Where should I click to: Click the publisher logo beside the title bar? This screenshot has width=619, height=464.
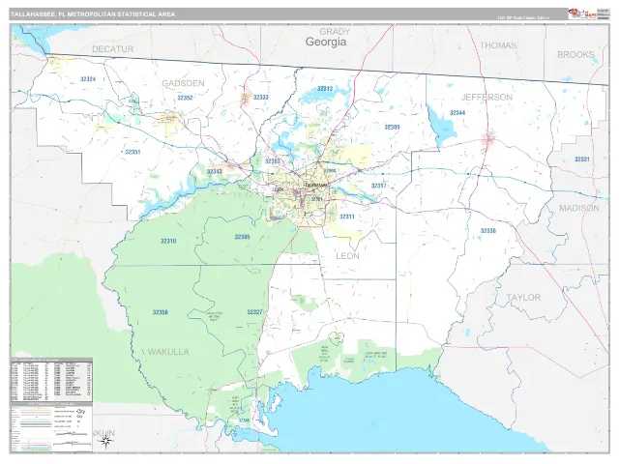click(582, 14)
